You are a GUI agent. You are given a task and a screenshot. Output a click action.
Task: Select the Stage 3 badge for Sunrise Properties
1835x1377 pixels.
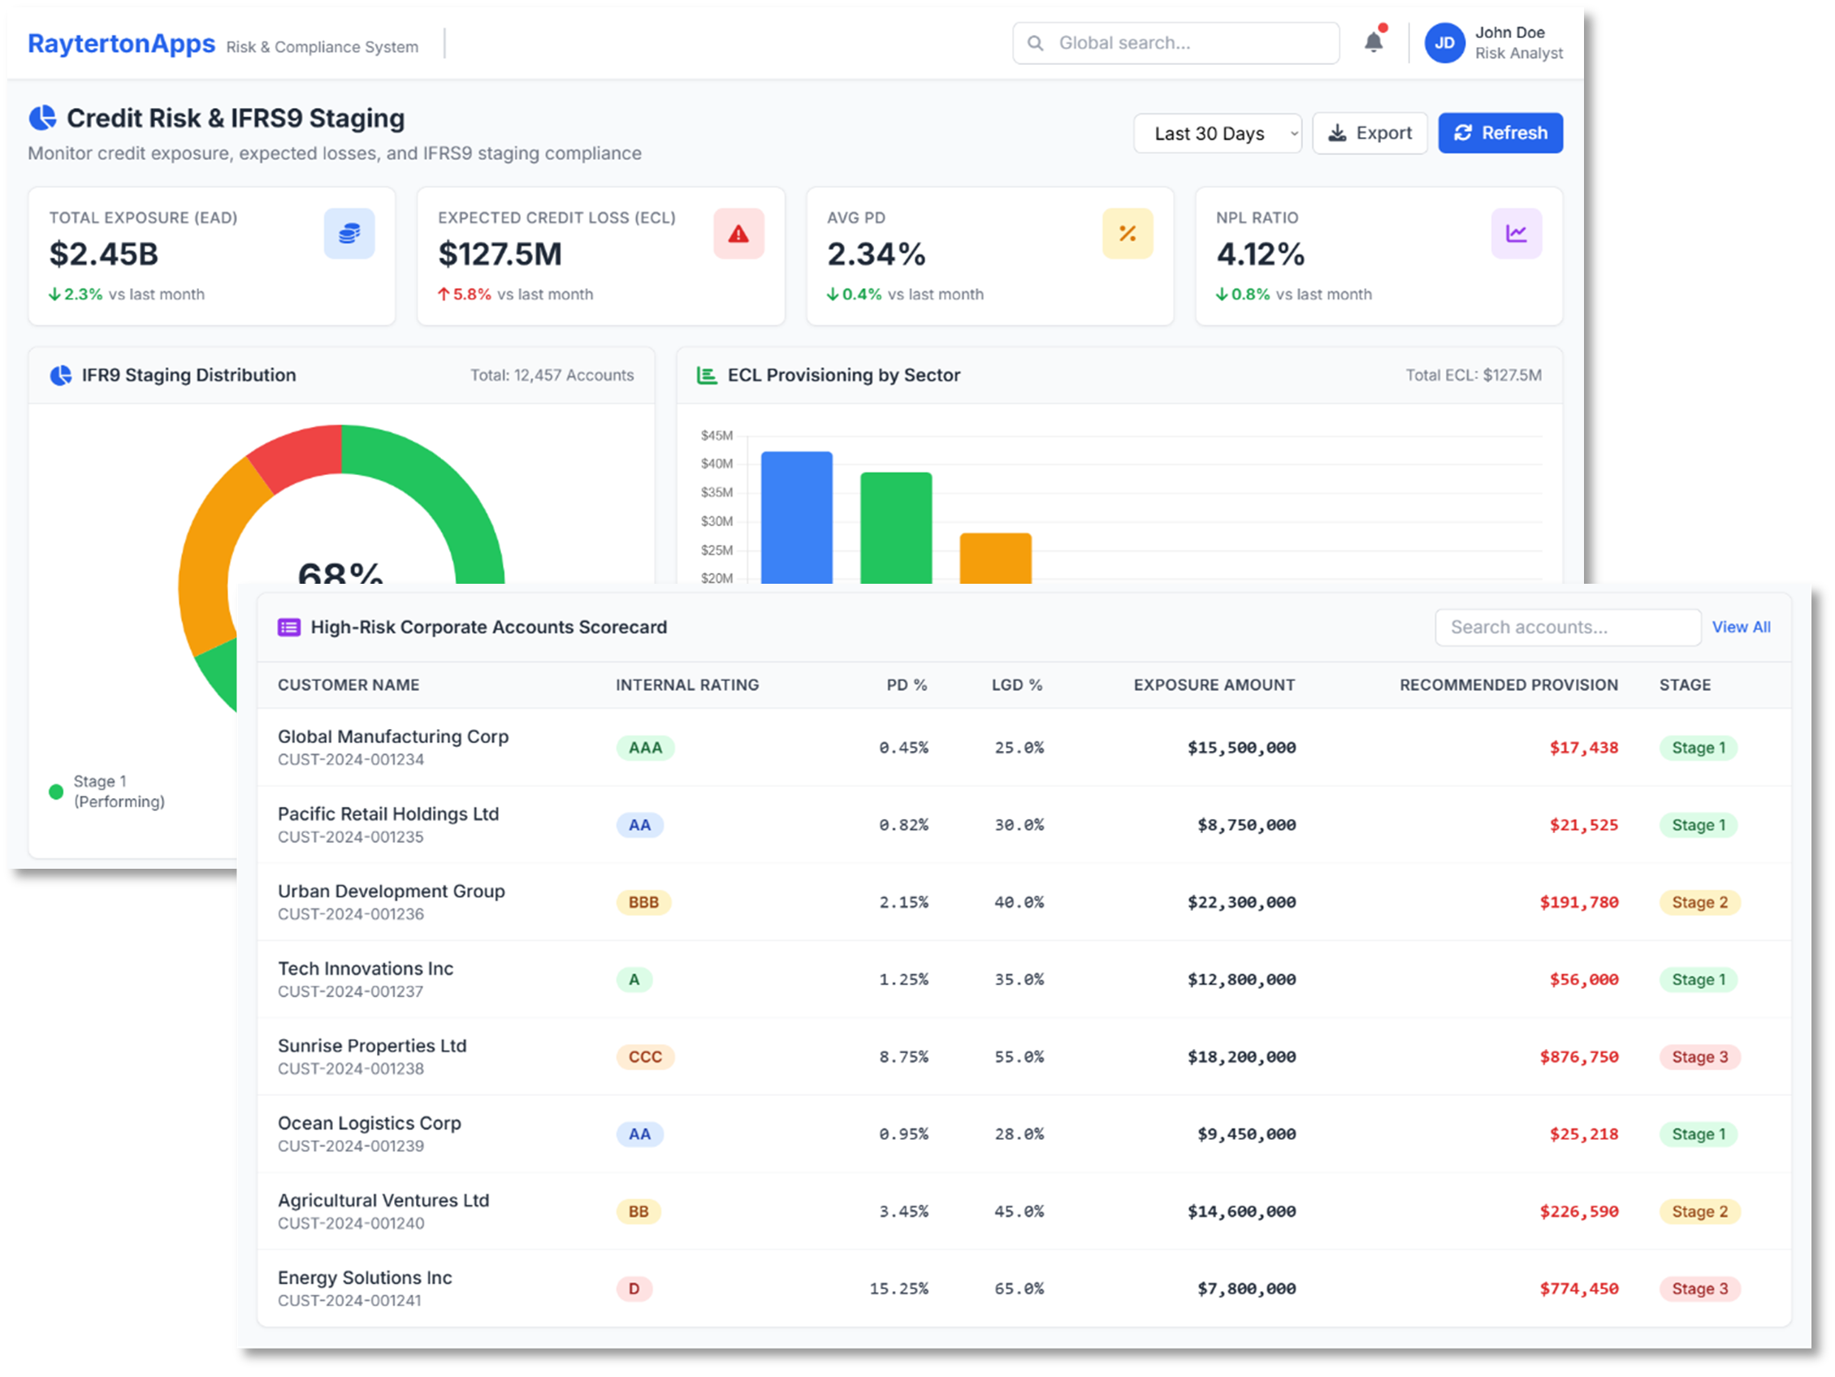pos(1699,1057)
